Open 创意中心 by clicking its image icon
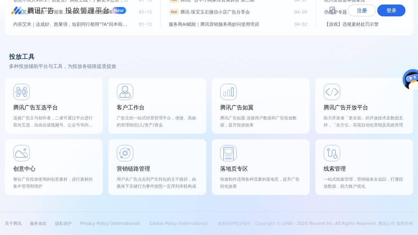This screenshot has height=235, width=418. [22, 153]
